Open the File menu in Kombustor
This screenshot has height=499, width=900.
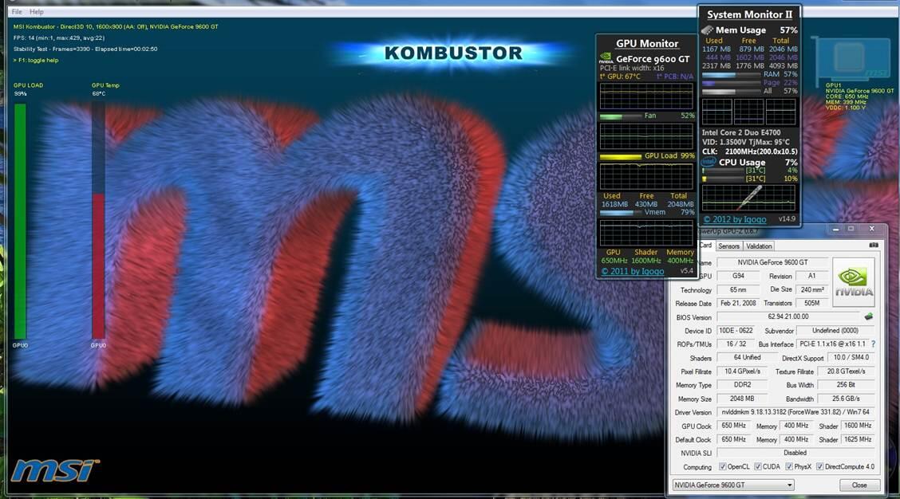(17, 11)
